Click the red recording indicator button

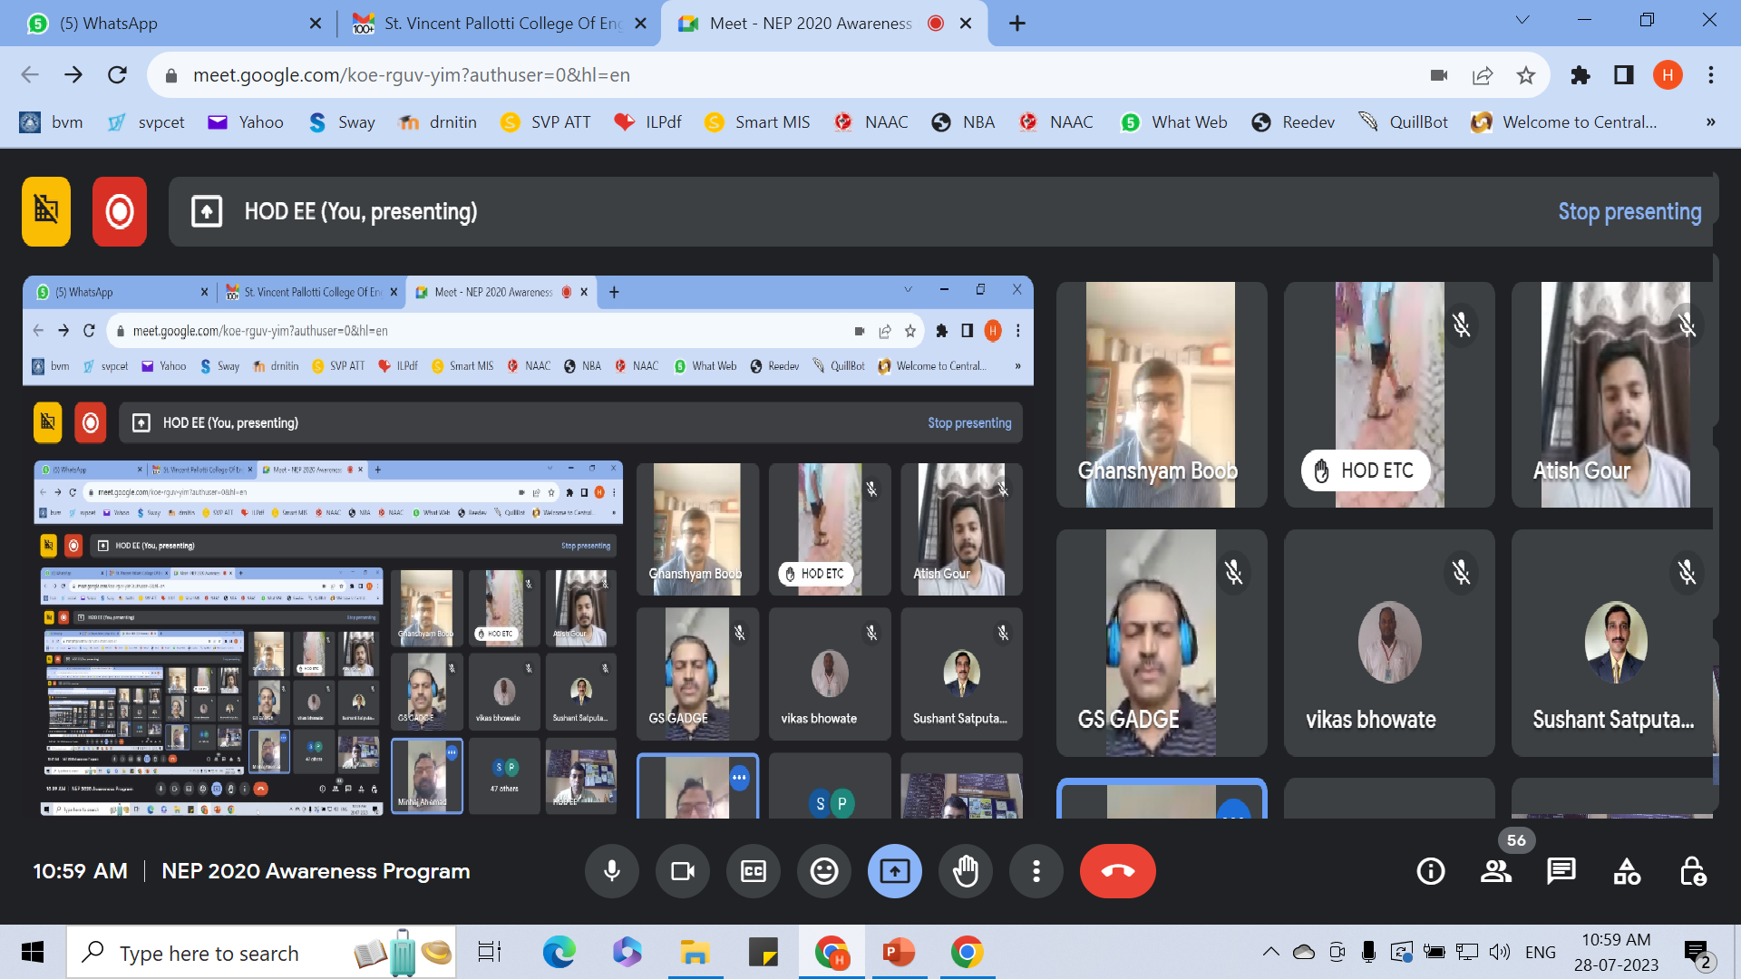(119, 211)
